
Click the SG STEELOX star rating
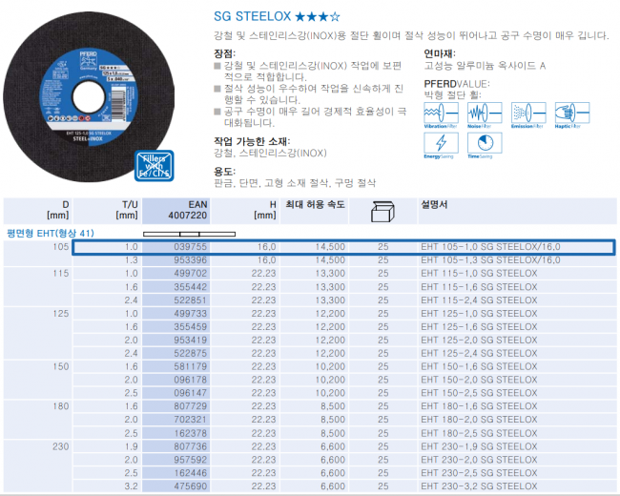pos(300,15)
